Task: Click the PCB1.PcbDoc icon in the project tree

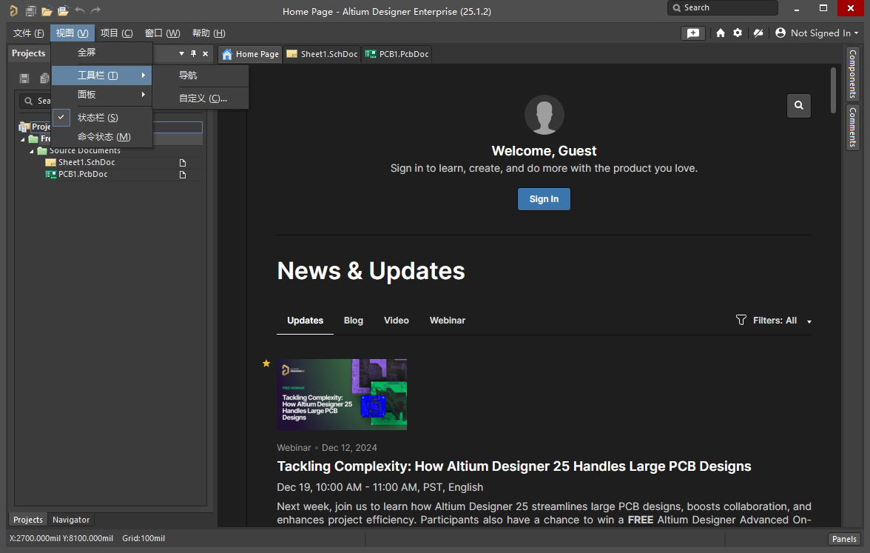Action: point(50,175)
